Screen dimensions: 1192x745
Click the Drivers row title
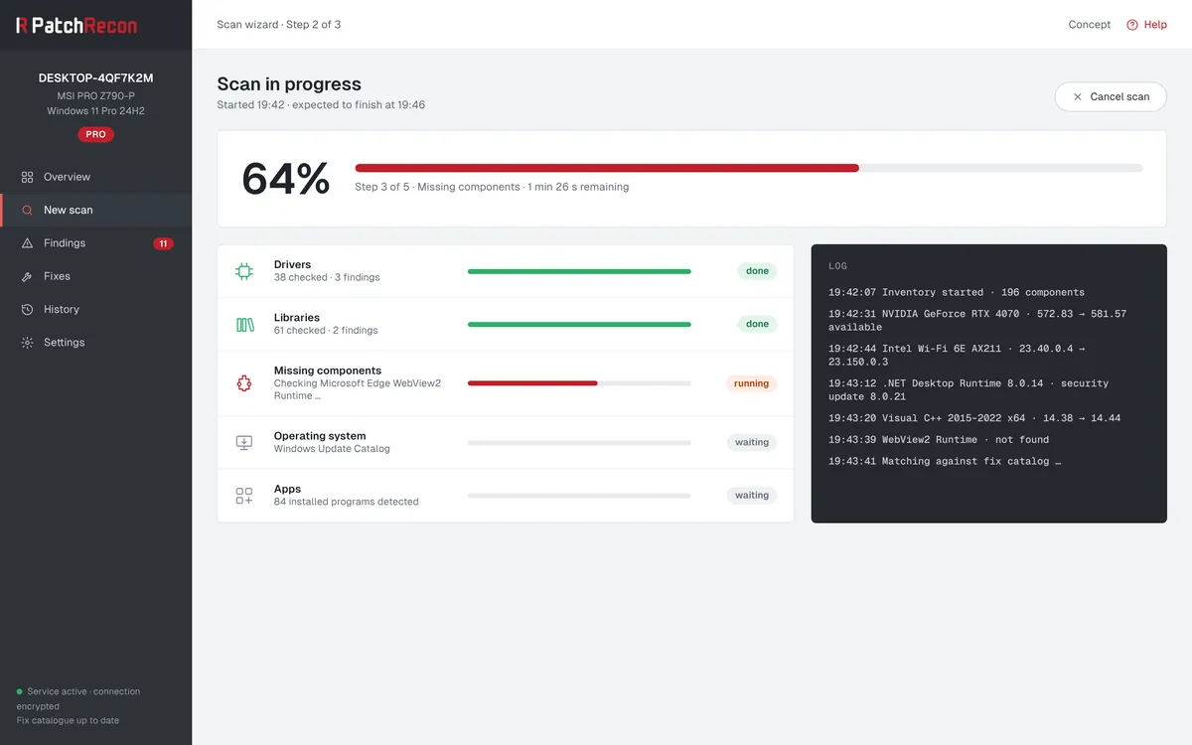(292, 264)
